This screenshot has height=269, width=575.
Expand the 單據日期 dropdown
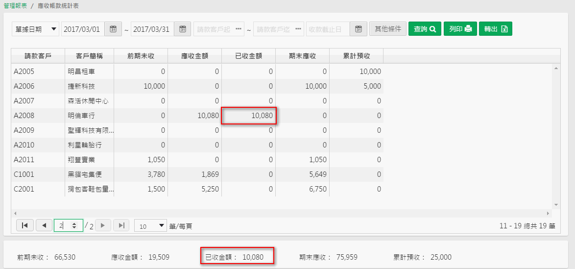pos(35,29)
